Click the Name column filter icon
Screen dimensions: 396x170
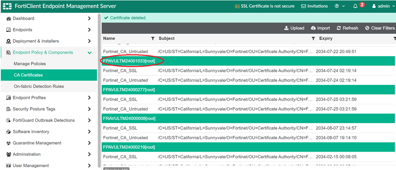(x=153, y=39)
